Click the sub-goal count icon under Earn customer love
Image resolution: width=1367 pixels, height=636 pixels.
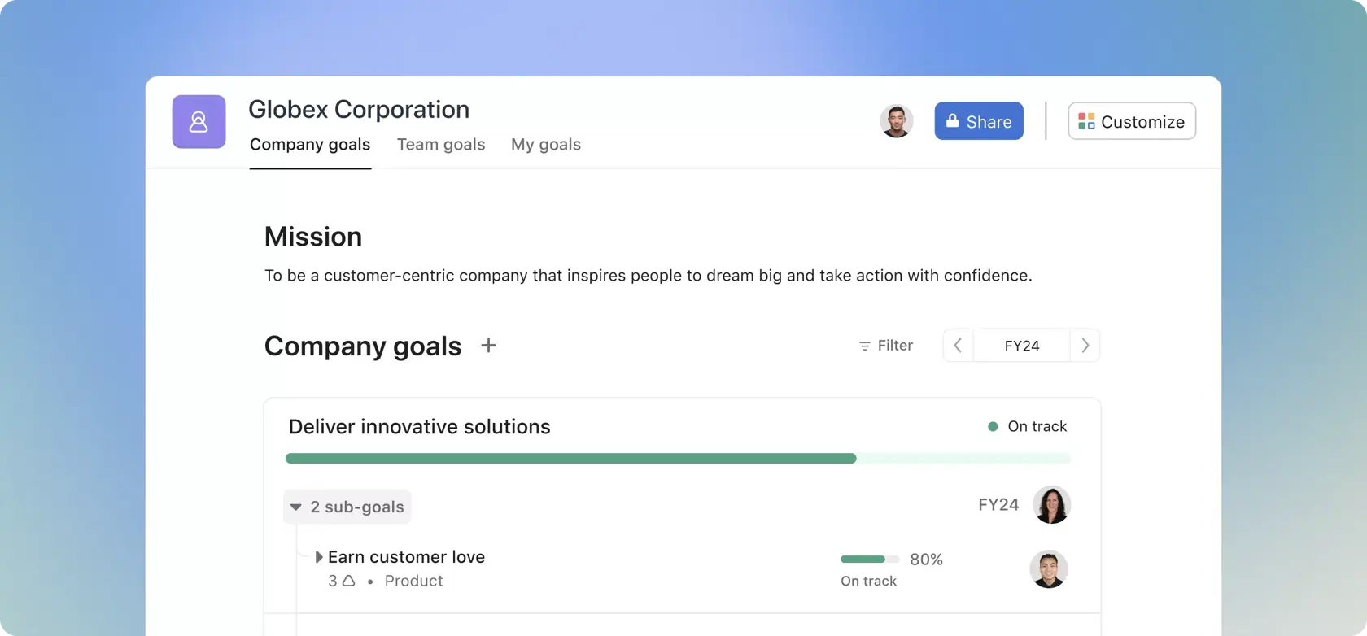coord(347,581)
